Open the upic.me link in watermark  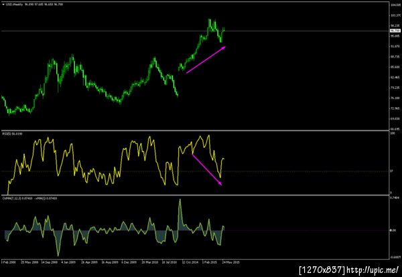tap(373, 270)
